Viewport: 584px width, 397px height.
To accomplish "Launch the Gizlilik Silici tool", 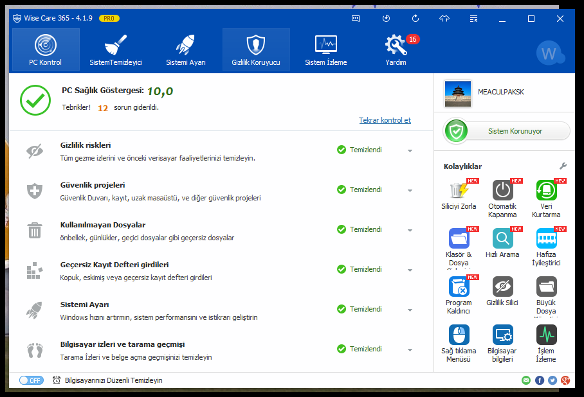I will click(502, 291).
